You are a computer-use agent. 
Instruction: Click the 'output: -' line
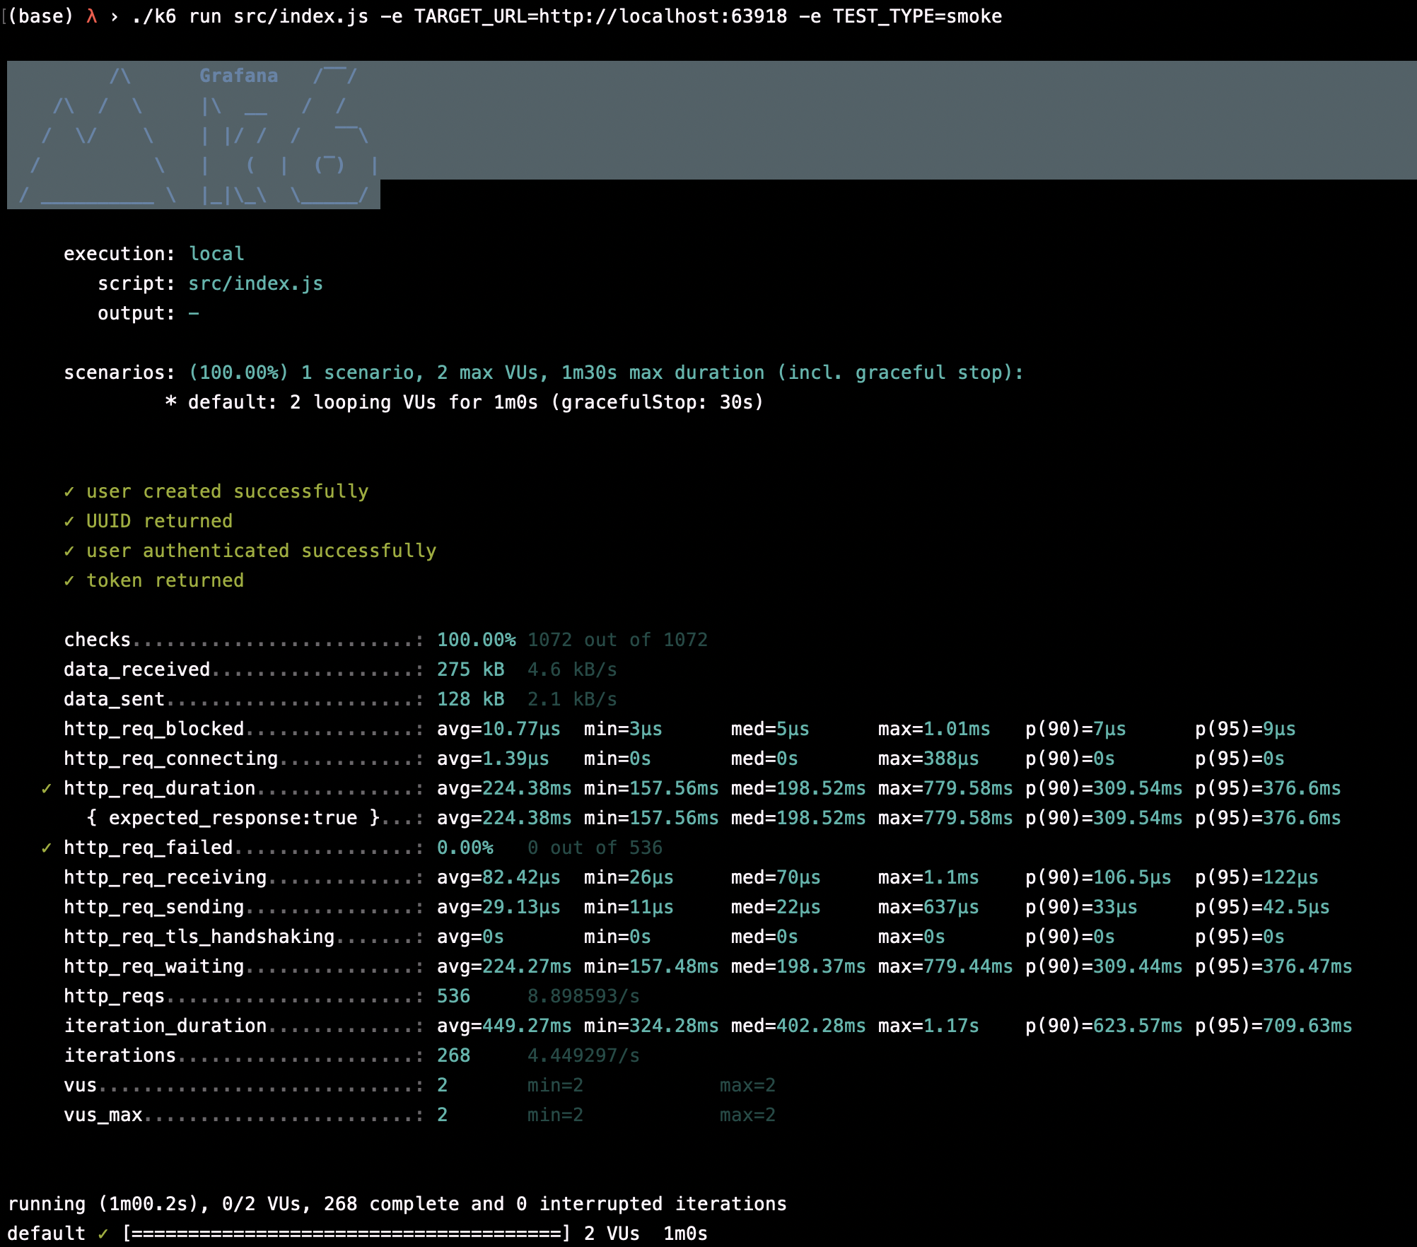click(x=148, y=313)
